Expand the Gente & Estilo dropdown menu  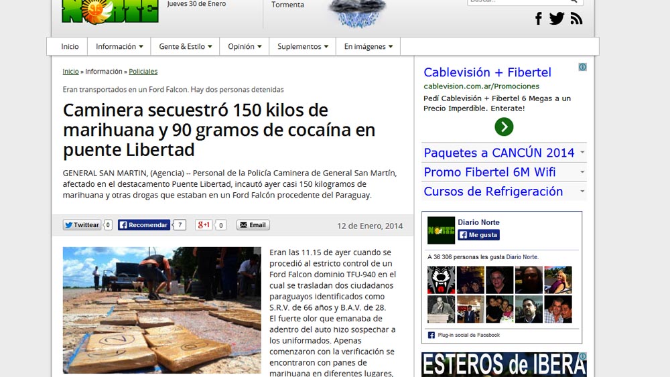tap(185, 46)
